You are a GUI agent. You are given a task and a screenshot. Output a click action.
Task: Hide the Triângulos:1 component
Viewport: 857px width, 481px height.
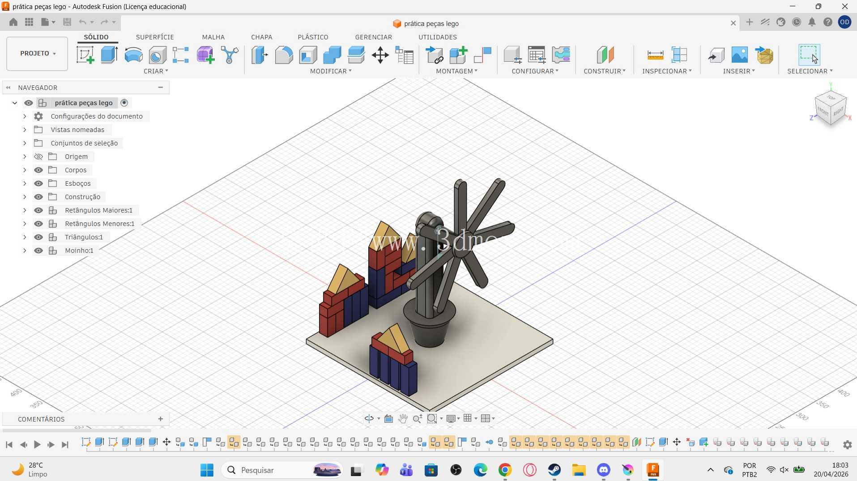click(38, 237)
